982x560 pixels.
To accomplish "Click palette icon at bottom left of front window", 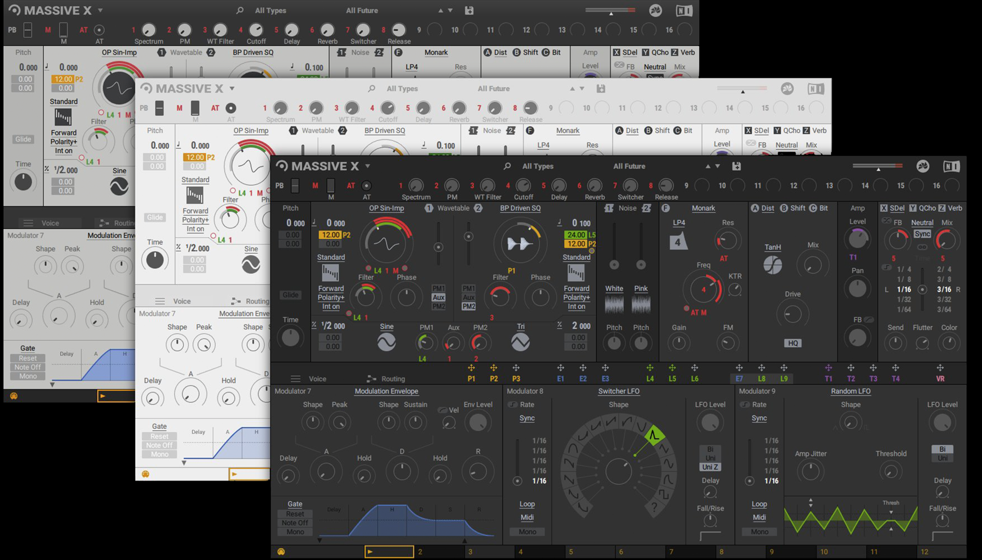I will click(x=281, y=552).
